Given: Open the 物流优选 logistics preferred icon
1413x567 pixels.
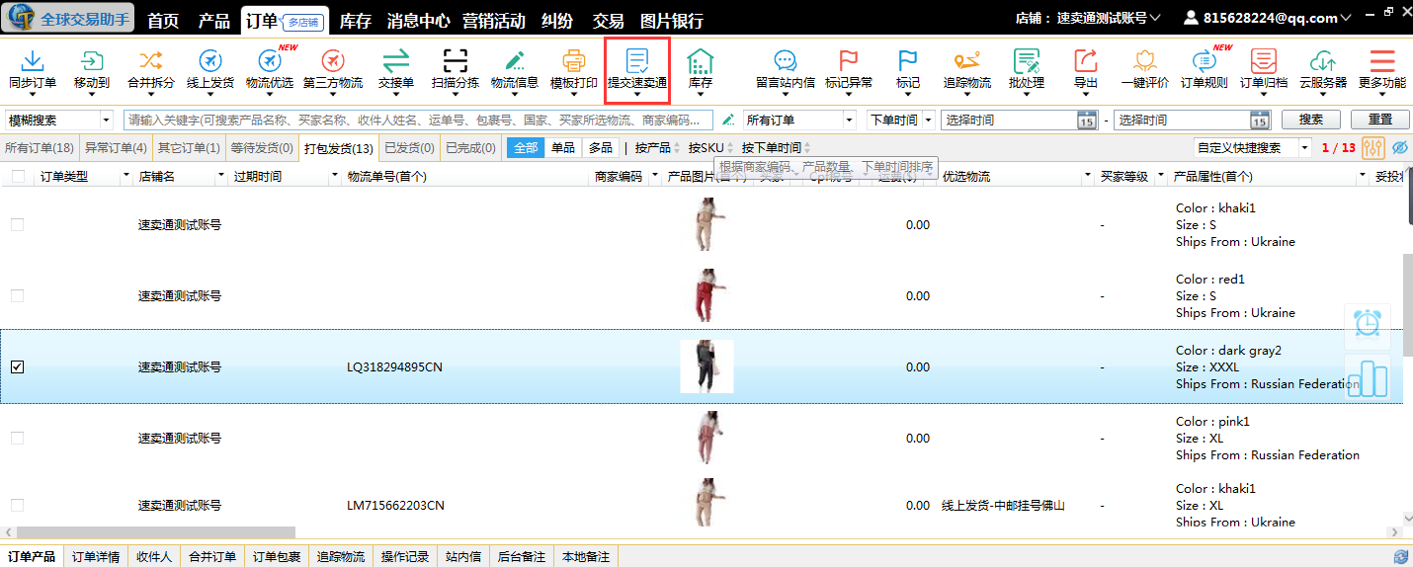Looking at the screenshot, I should 270,61.
